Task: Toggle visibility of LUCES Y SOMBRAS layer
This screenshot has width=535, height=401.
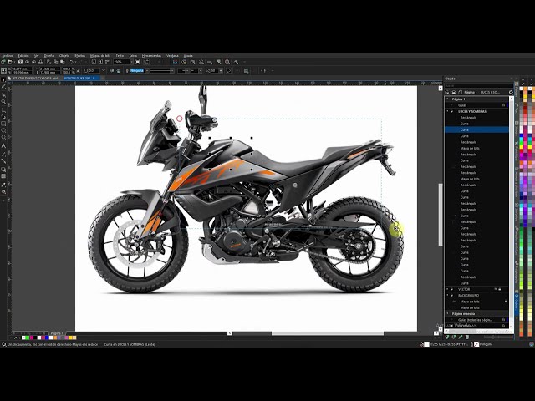Action: pos(451,111)
